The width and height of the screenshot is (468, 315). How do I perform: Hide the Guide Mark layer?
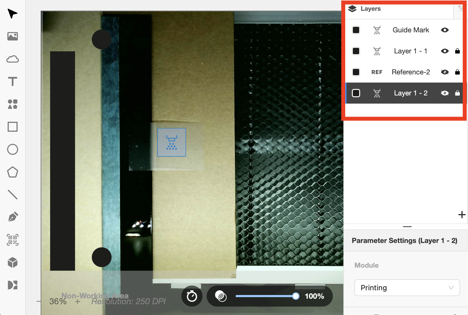click(445, 30)
